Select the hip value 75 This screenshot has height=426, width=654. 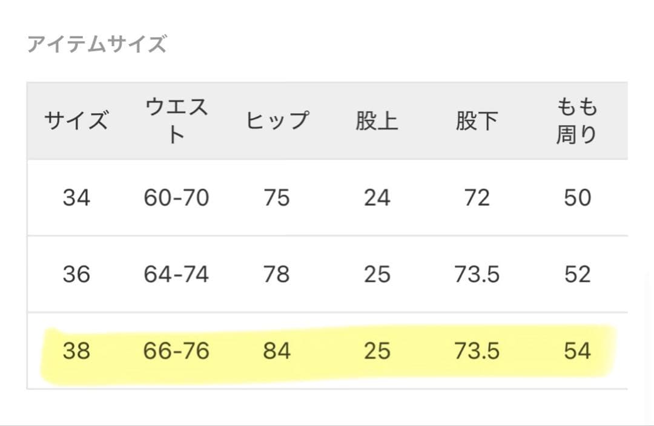(x=277, y=198)
